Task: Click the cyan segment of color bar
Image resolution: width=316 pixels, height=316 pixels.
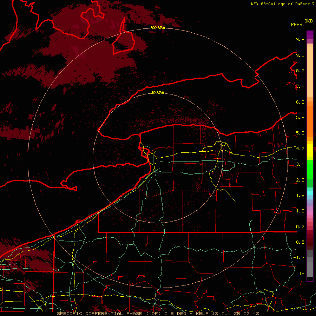Action: point(310,193)
